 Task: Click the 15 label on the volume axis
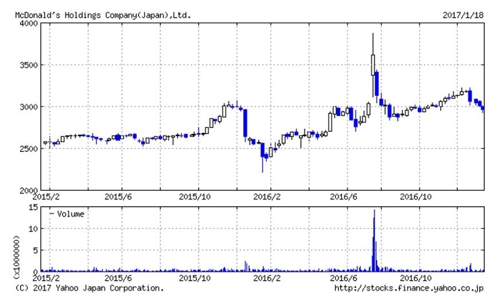point(33,207)
